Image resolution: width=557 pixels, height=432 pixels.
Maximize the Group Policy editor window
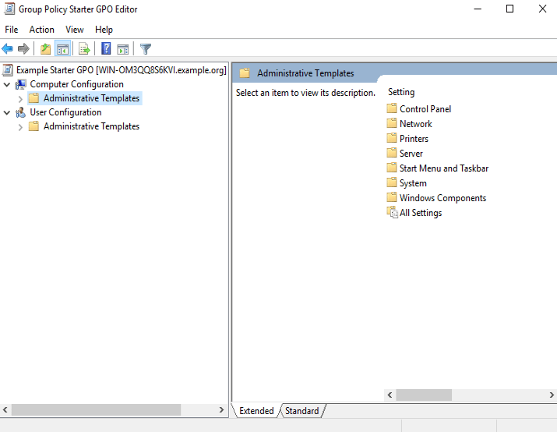click(x=509, y=9)
